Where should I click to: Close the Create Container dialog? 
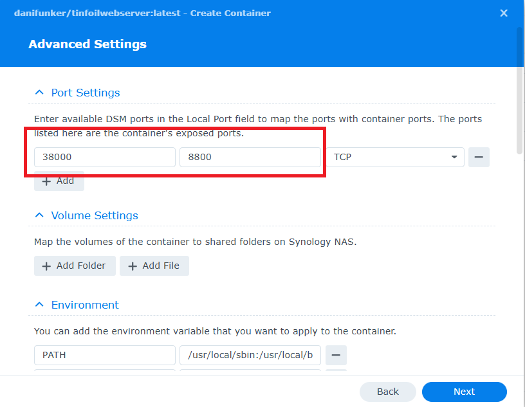(504, 13)
